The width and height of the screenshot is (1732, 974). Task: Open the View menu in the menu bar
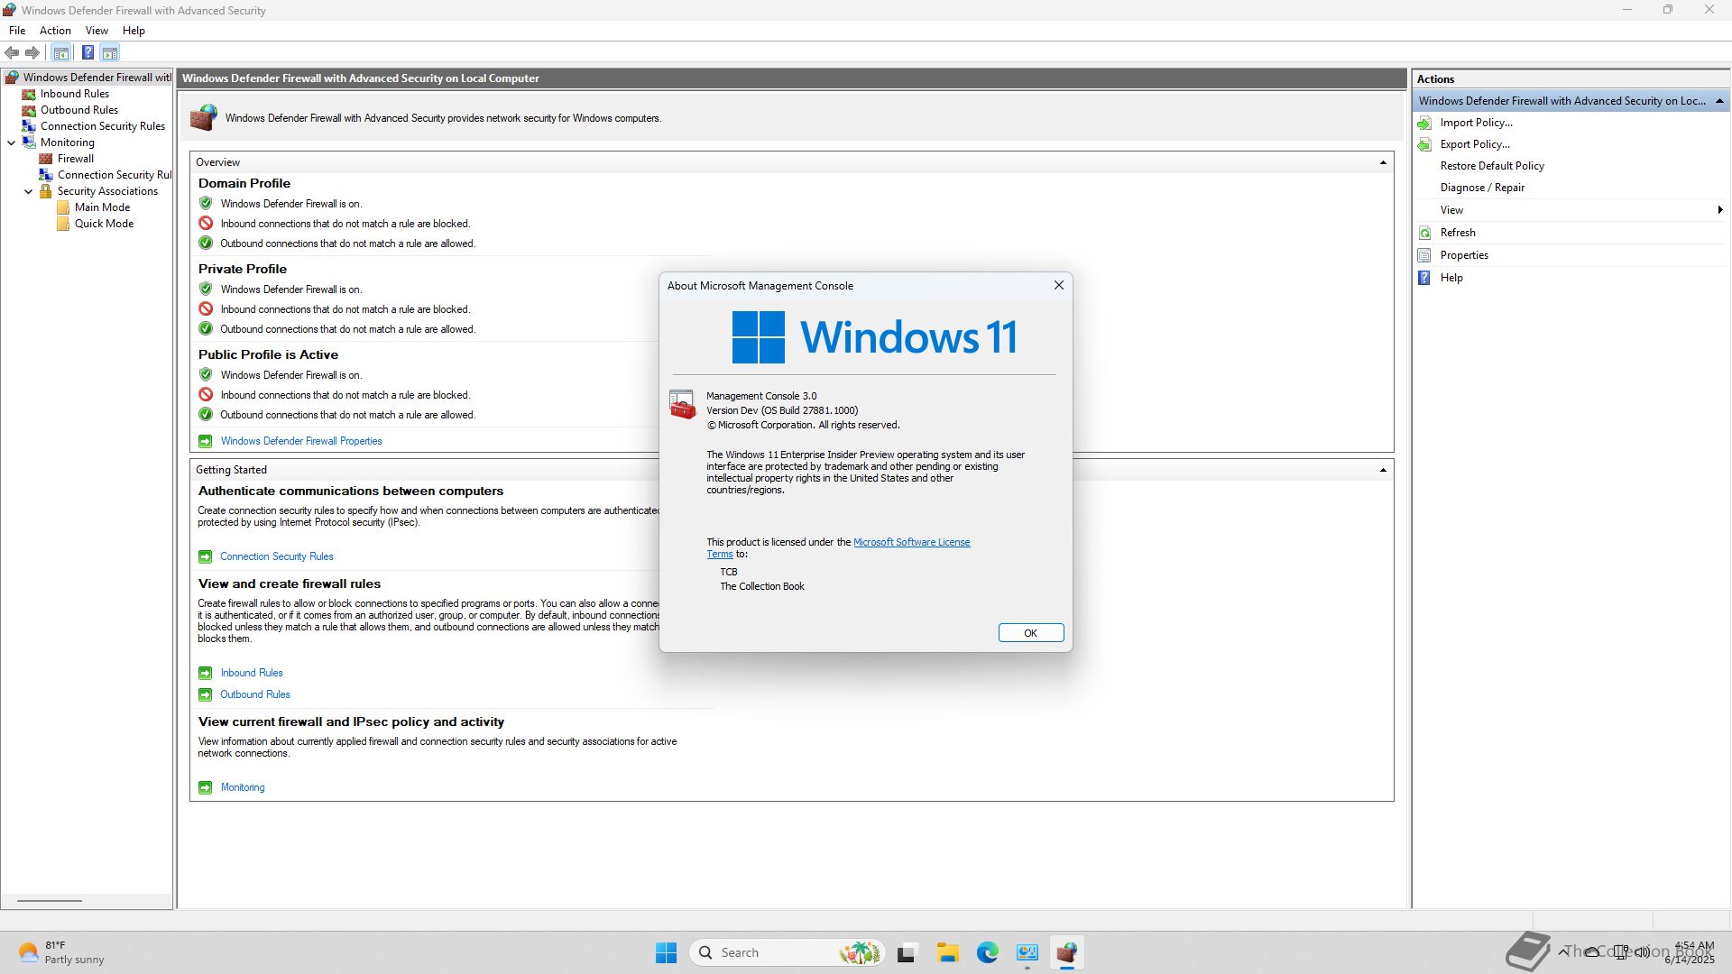[x=97, y=31]
